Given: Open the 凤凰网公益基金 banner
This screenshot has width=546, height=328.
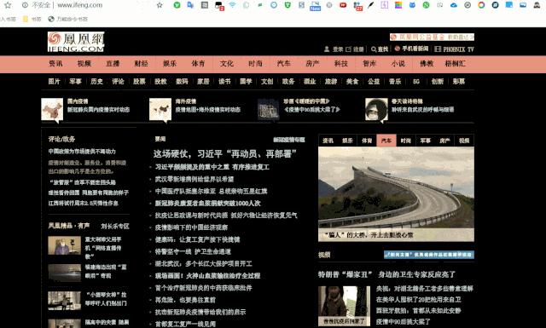Looking at the screenshot, I should point(432,37).
